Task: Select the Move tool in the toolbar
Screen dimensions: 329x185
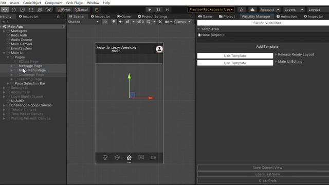Action: [5, 10]
